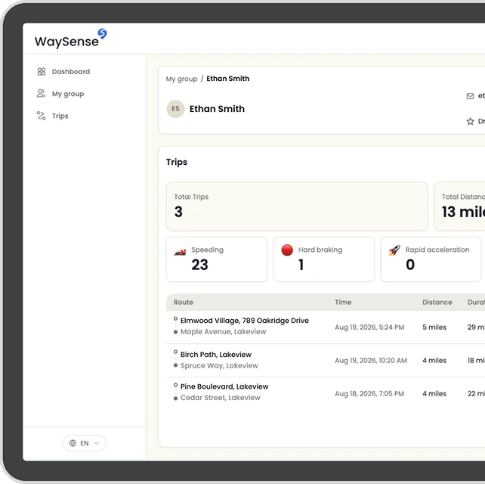Screen dimensions: 485x484
Task: Click the Rapid acceleration count 0
Action: (x=410, y=265)
